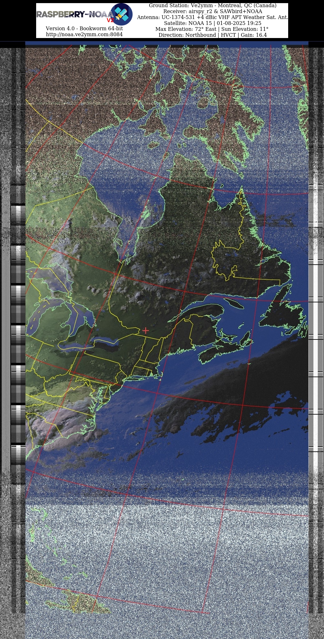Click the 'Antenna: UC-1374-531' line

tap(212, 17)
